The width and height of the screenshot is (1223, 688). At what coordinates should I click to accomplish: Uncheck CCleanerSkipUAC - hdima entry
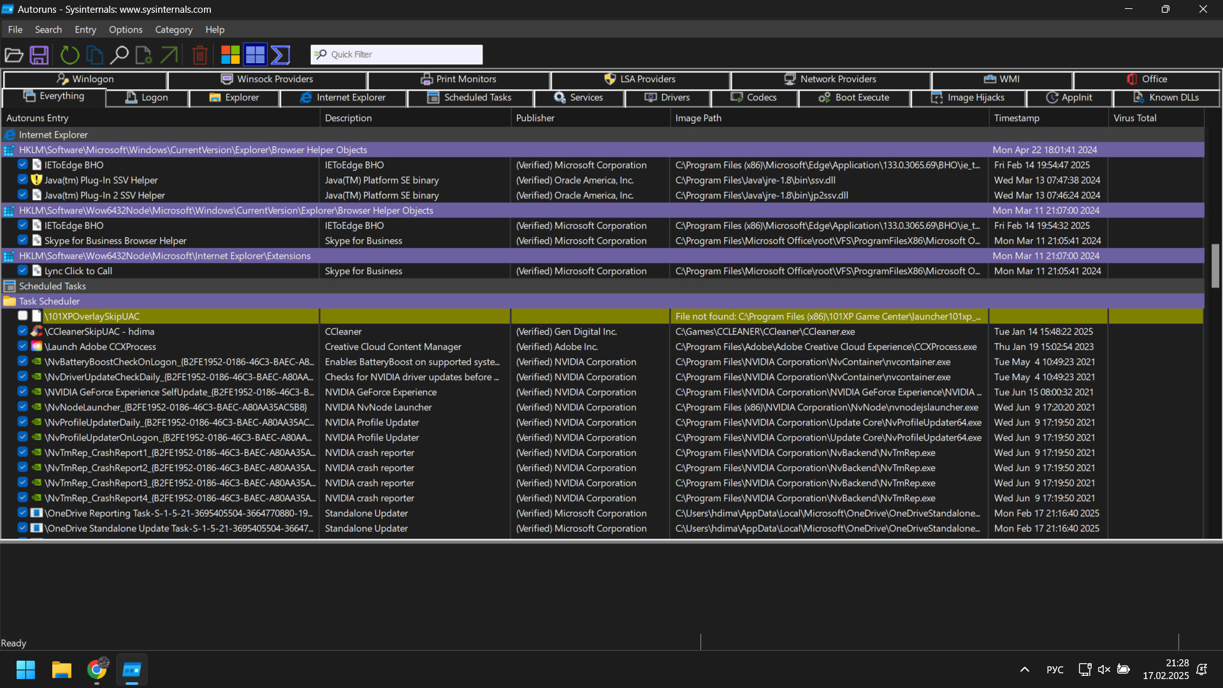tap(23, 331)
